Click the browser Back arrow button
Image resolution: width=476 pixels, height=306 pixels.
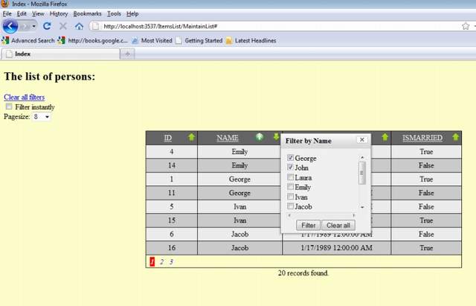click(11, 26)
